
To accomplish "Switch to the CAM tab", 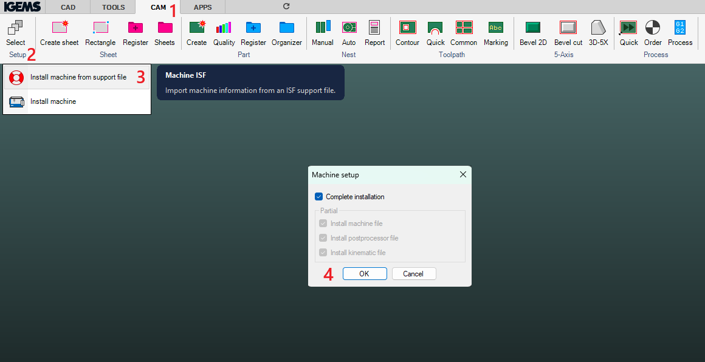I will 158,7.
